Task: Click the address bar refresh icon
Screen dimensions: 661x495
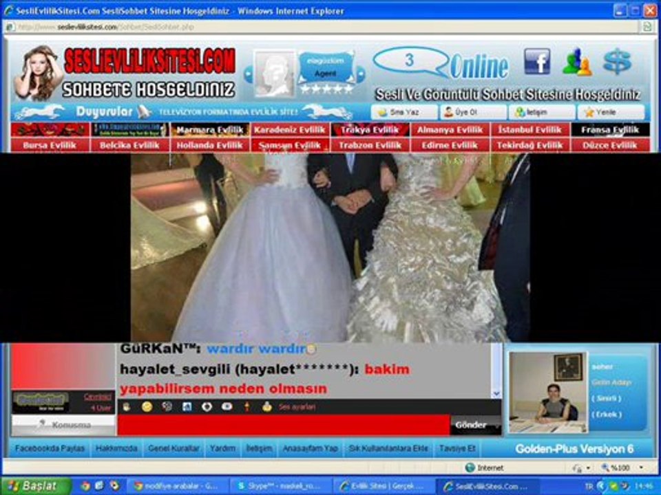Action: 647,27
